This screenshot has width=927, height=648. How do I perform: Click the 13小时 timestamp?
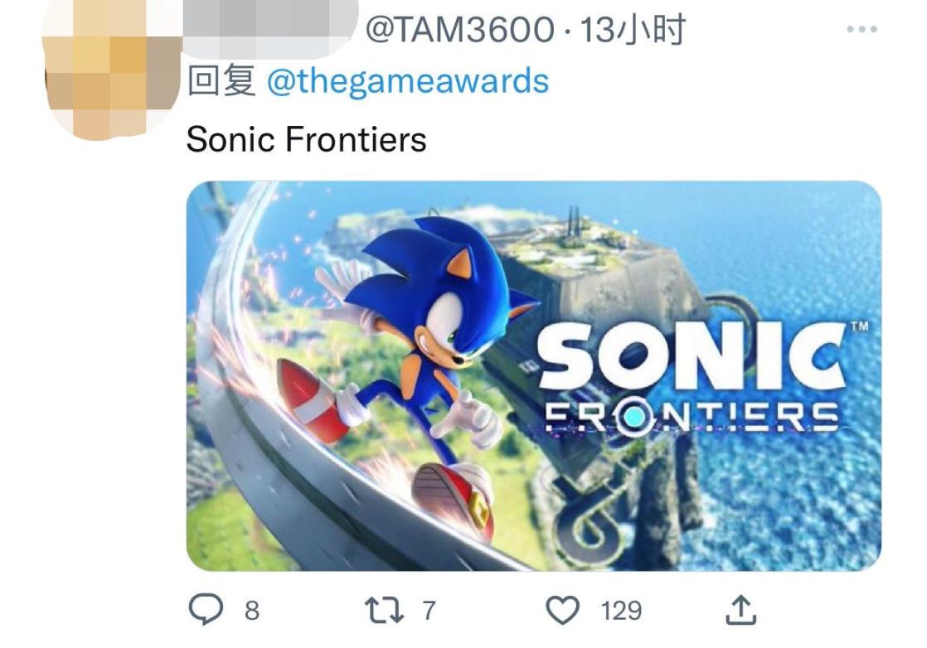pyautogui.click(x=633, y=31)
